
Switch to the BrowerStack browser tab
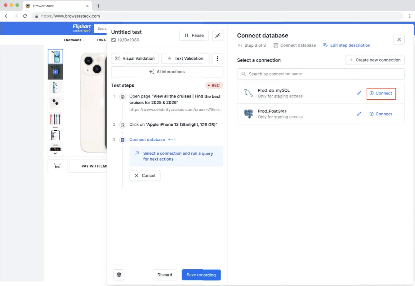56,6
